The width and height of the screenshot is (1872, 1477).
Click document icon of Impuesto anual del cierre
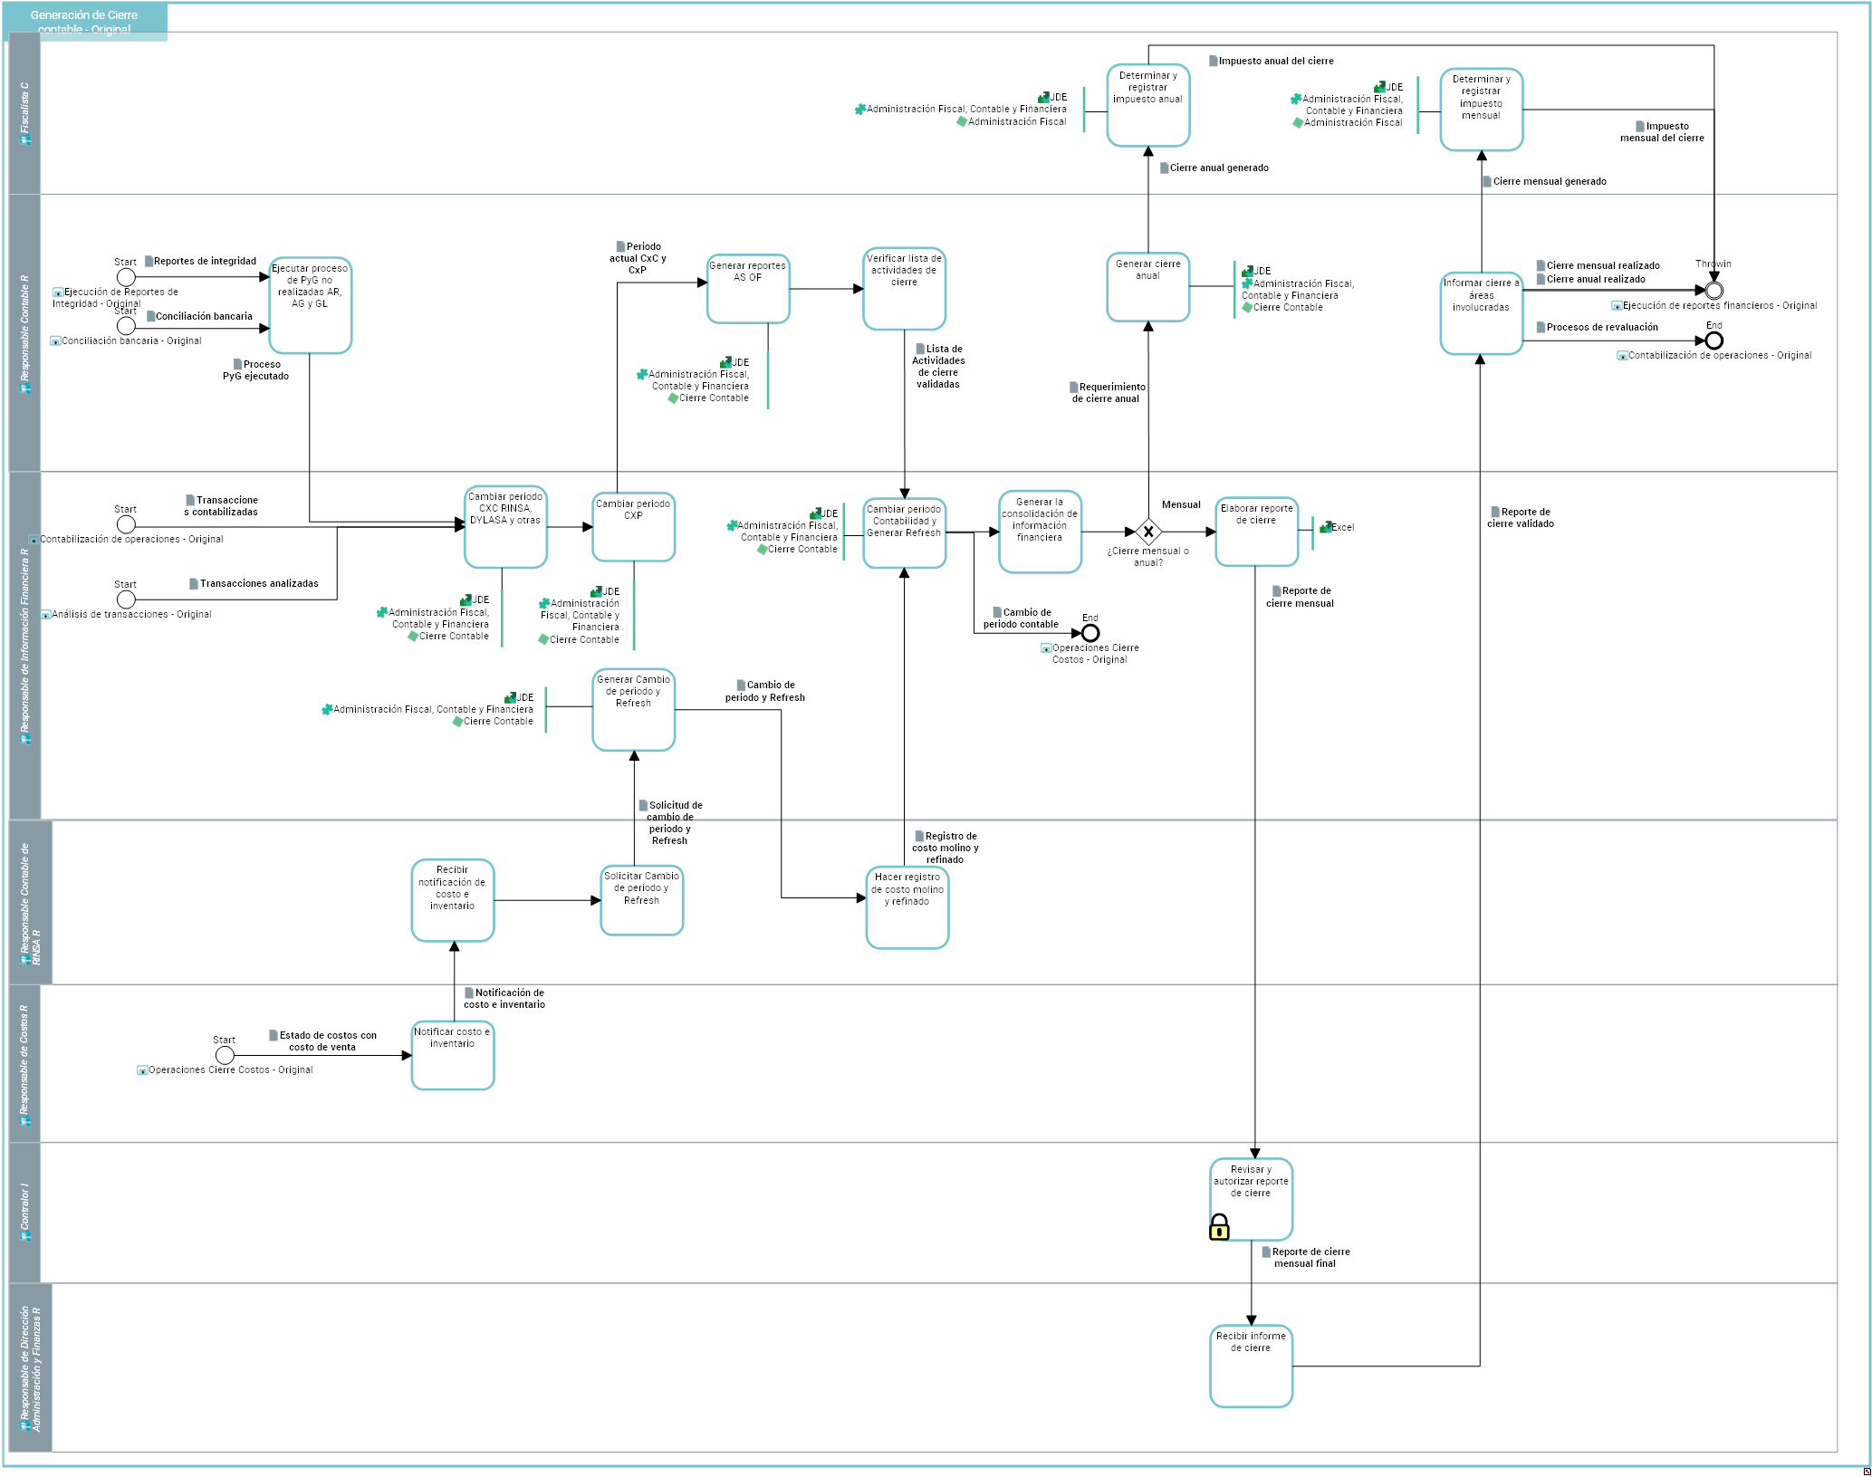[1213, 61]
